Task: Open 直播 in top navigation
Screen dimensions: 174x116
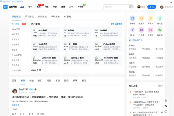Action: (63, 7)
